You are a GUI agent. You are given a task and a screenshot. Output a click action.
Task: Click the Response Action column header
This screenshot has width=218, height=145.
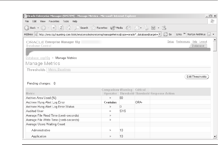tap(163, 93)
